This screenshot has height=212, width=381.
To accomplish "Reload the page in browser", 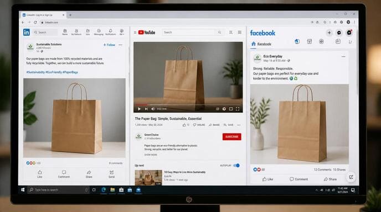I will (x=35, y=22).
